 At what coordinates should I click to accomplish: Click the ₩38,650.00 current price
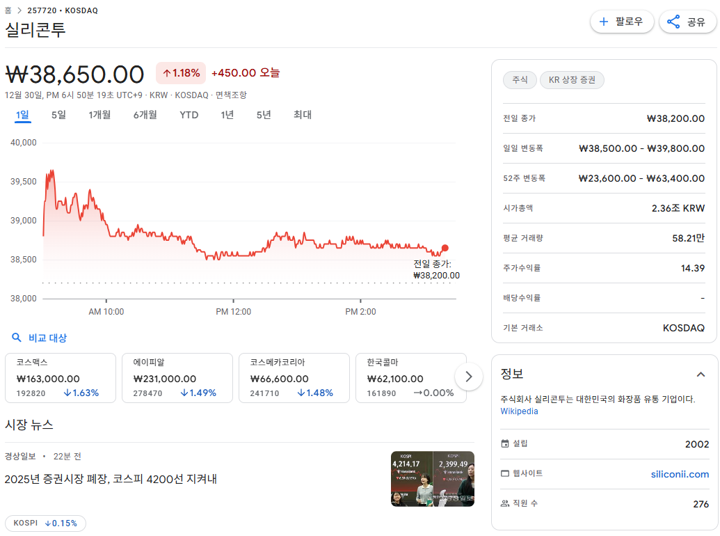(x=75, y=74)
